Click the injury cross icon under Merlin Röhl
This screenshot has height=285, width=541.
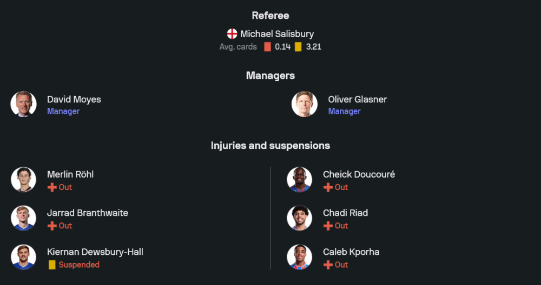click(52, 187)
